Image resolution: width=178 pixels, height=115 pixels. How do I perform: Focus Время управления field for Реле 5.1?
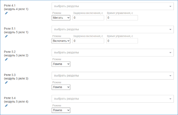[122, 41]
